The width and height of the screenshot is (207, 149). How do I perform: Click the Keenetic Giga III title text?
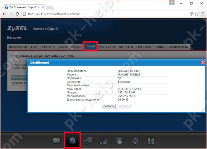(x=45, y=29)
